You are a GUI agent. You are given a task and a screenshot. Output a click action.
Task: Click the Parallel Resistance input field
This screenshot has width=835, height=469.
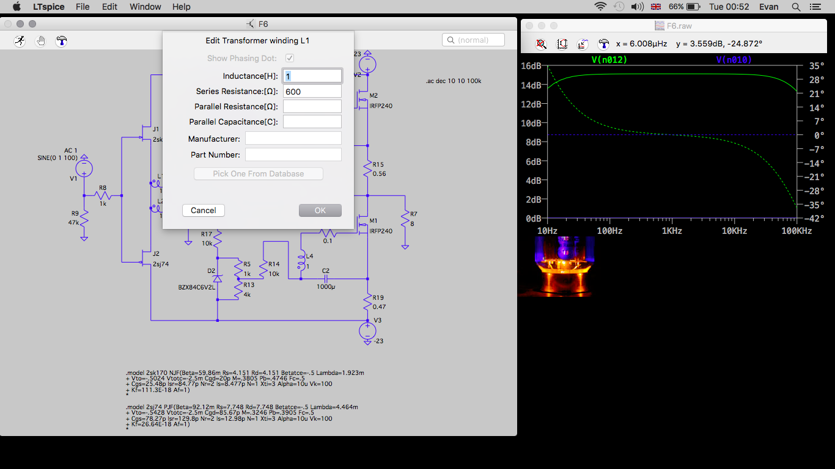click(312, 106)
